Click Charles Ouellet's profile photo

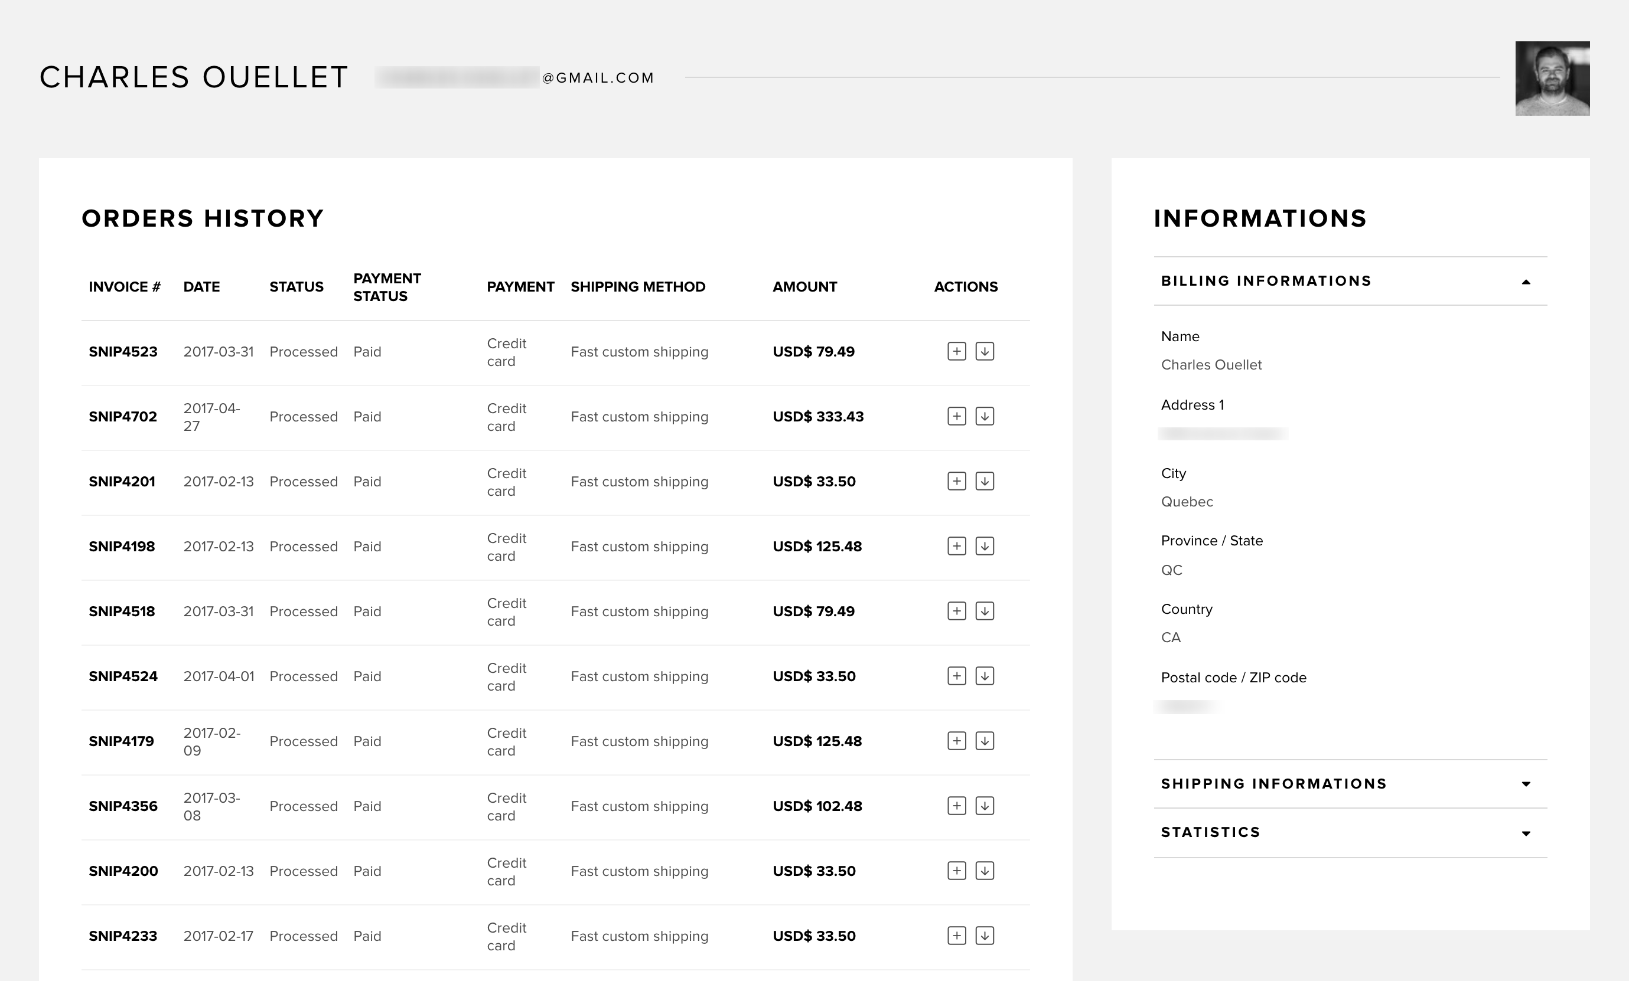click(x=1552, y=79)
